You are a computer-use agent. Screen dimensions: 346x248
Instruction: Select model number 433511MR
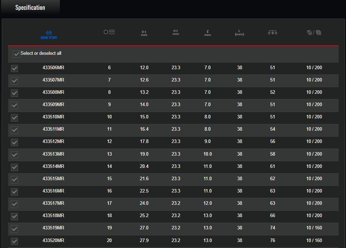coord(54,129)
